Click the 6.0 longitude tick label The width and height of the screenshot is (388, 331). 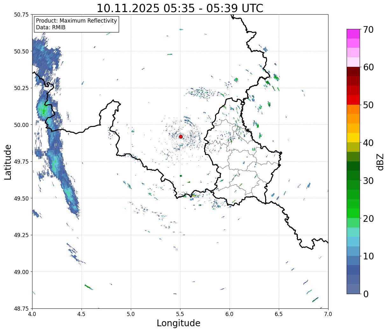pos(229,314)
